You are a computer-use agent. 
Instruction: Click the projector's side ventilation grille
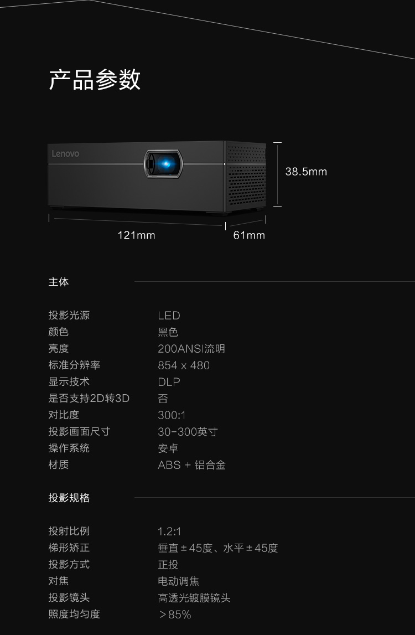pos(245,176)
